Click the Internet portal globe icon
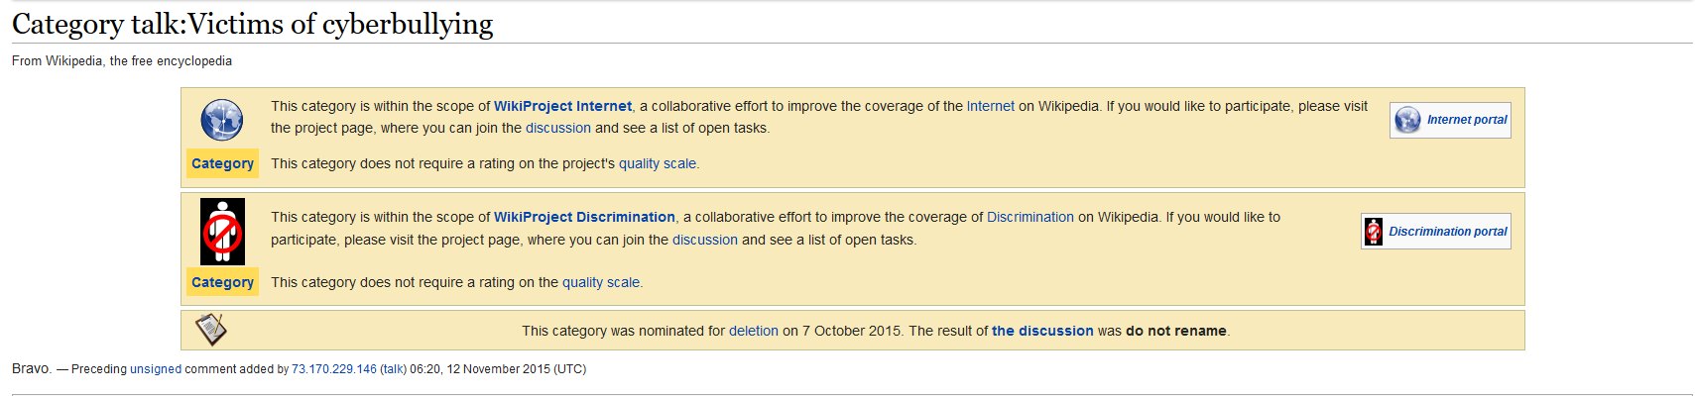The image size is (1695, 396). (x=1407, y=120)
